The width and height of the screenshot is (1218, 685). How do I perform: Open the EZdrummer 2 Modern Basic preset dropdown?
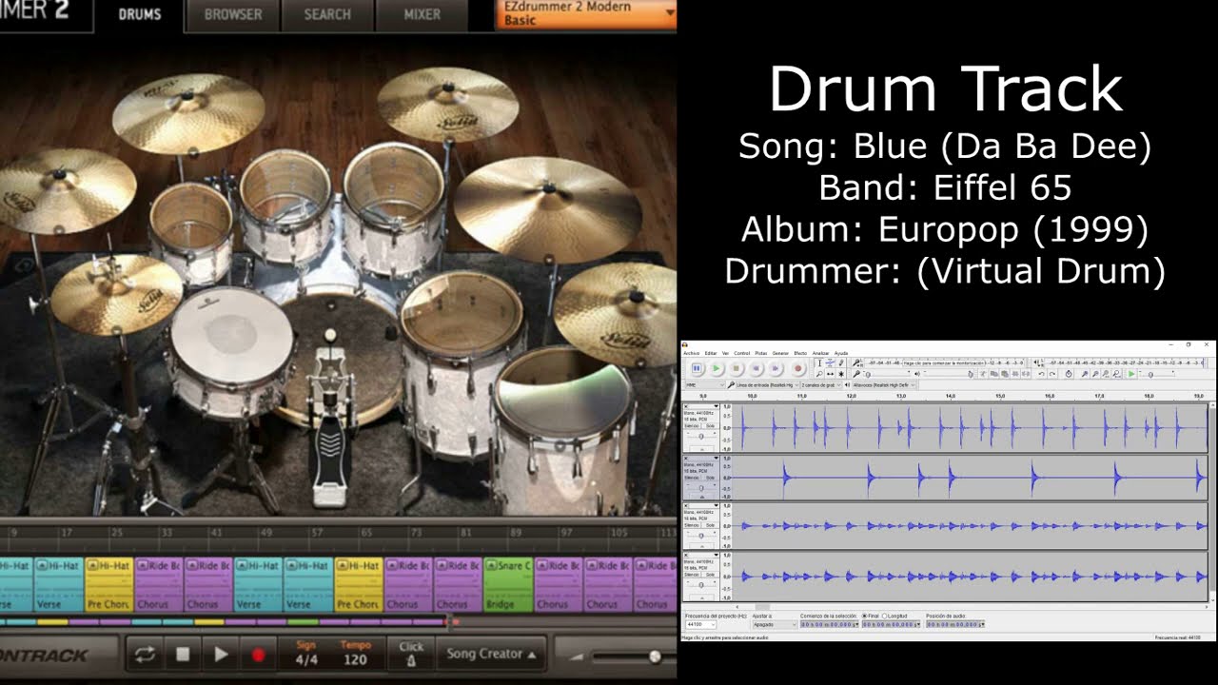tap(586, 14)
